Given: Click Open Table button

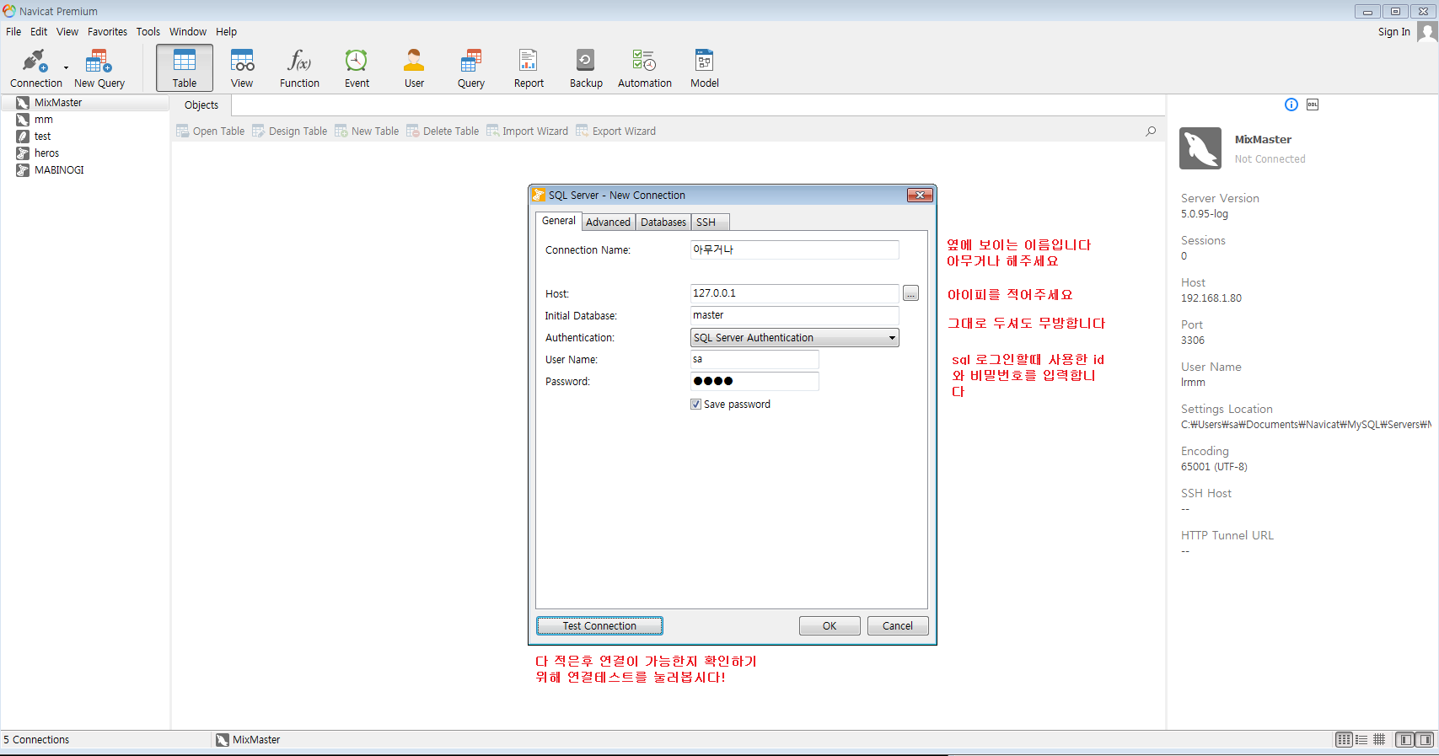Looking at the screenshot, I should coord(211,131).
